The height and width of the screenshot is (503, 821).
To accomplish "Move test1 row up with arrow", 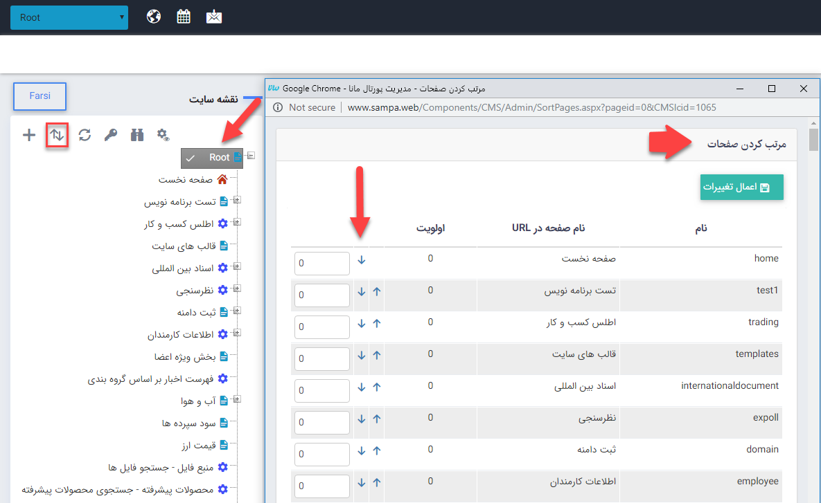I will click(377, 291).
